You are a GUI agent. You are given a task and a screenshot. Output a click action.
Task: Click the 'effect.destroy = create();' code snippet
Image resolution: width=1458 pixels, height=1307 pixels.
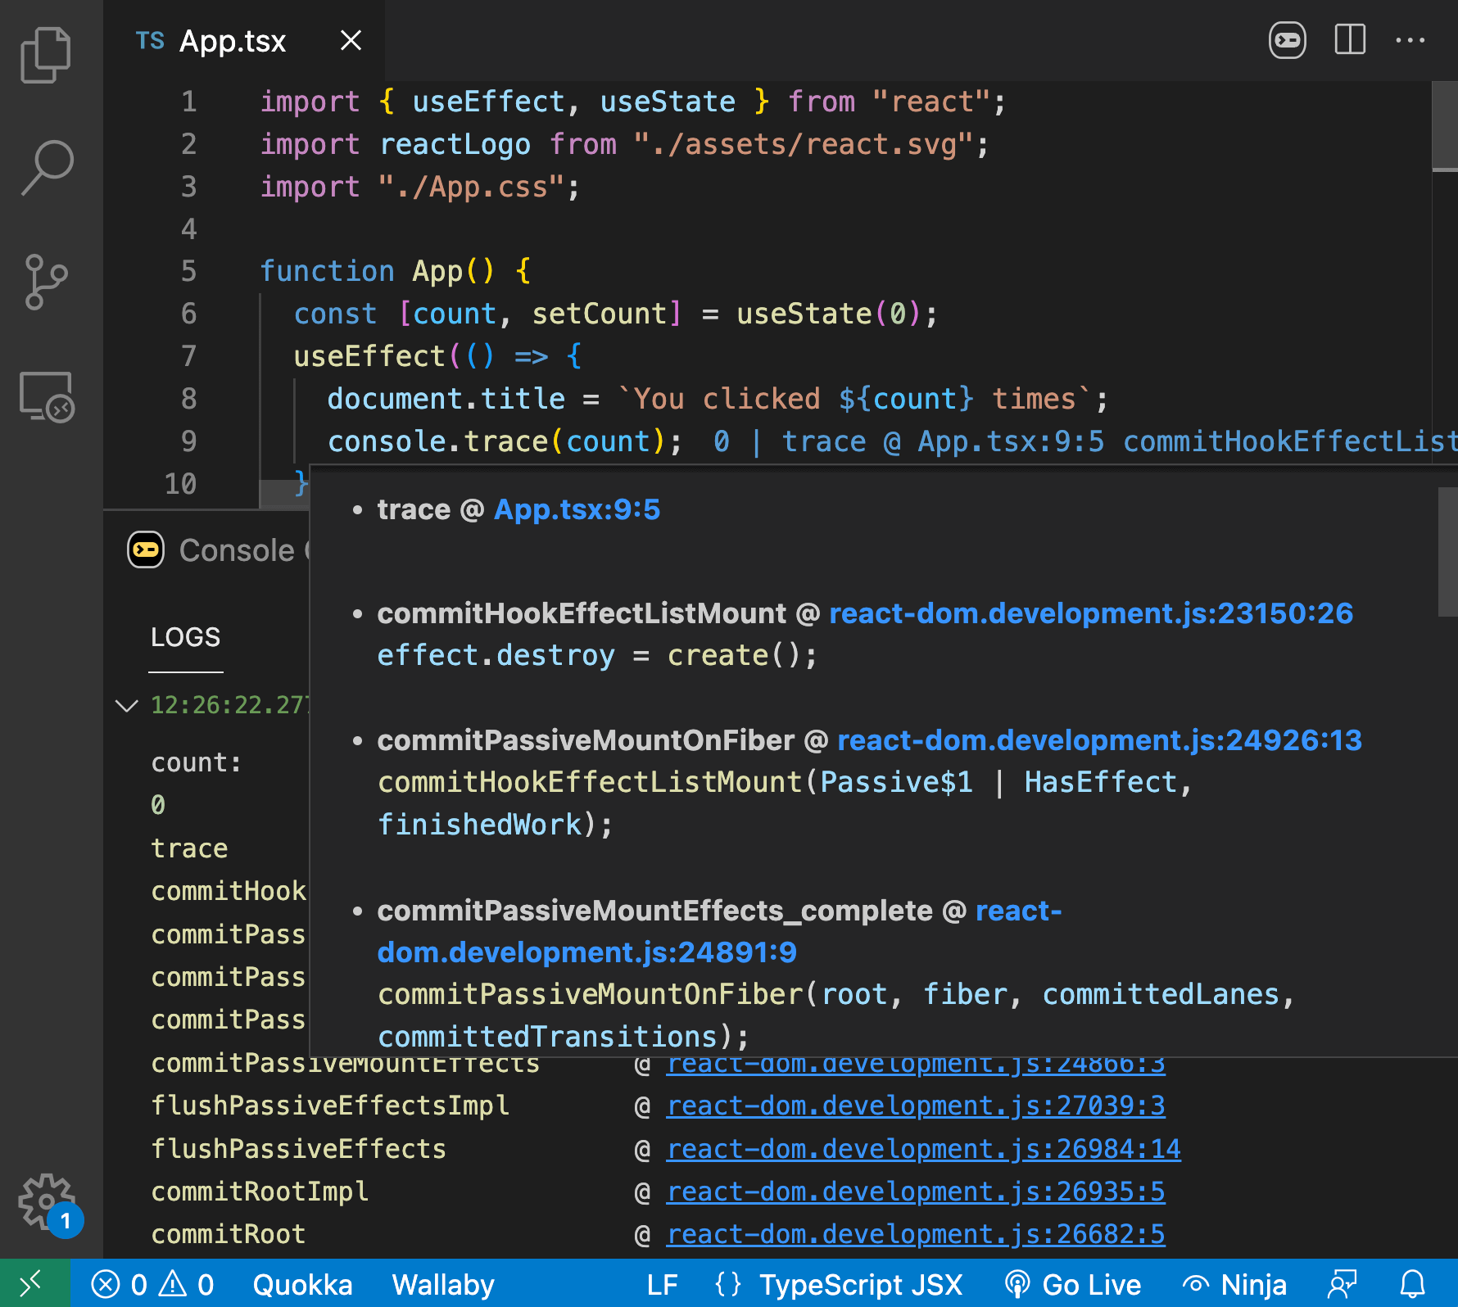[x=597, y=655]
